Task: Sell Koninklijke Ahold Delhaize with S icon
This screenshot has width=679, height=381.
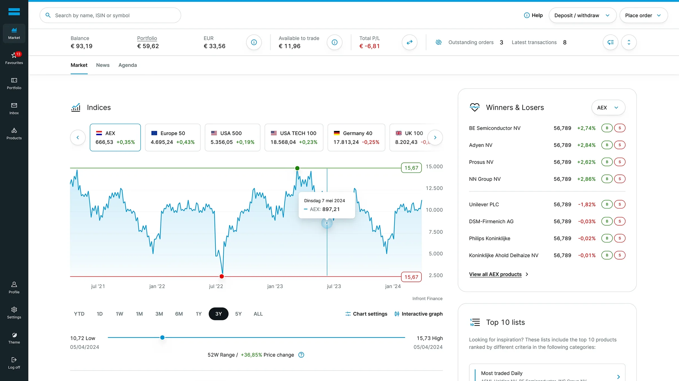Action: (x=620, y=255)
